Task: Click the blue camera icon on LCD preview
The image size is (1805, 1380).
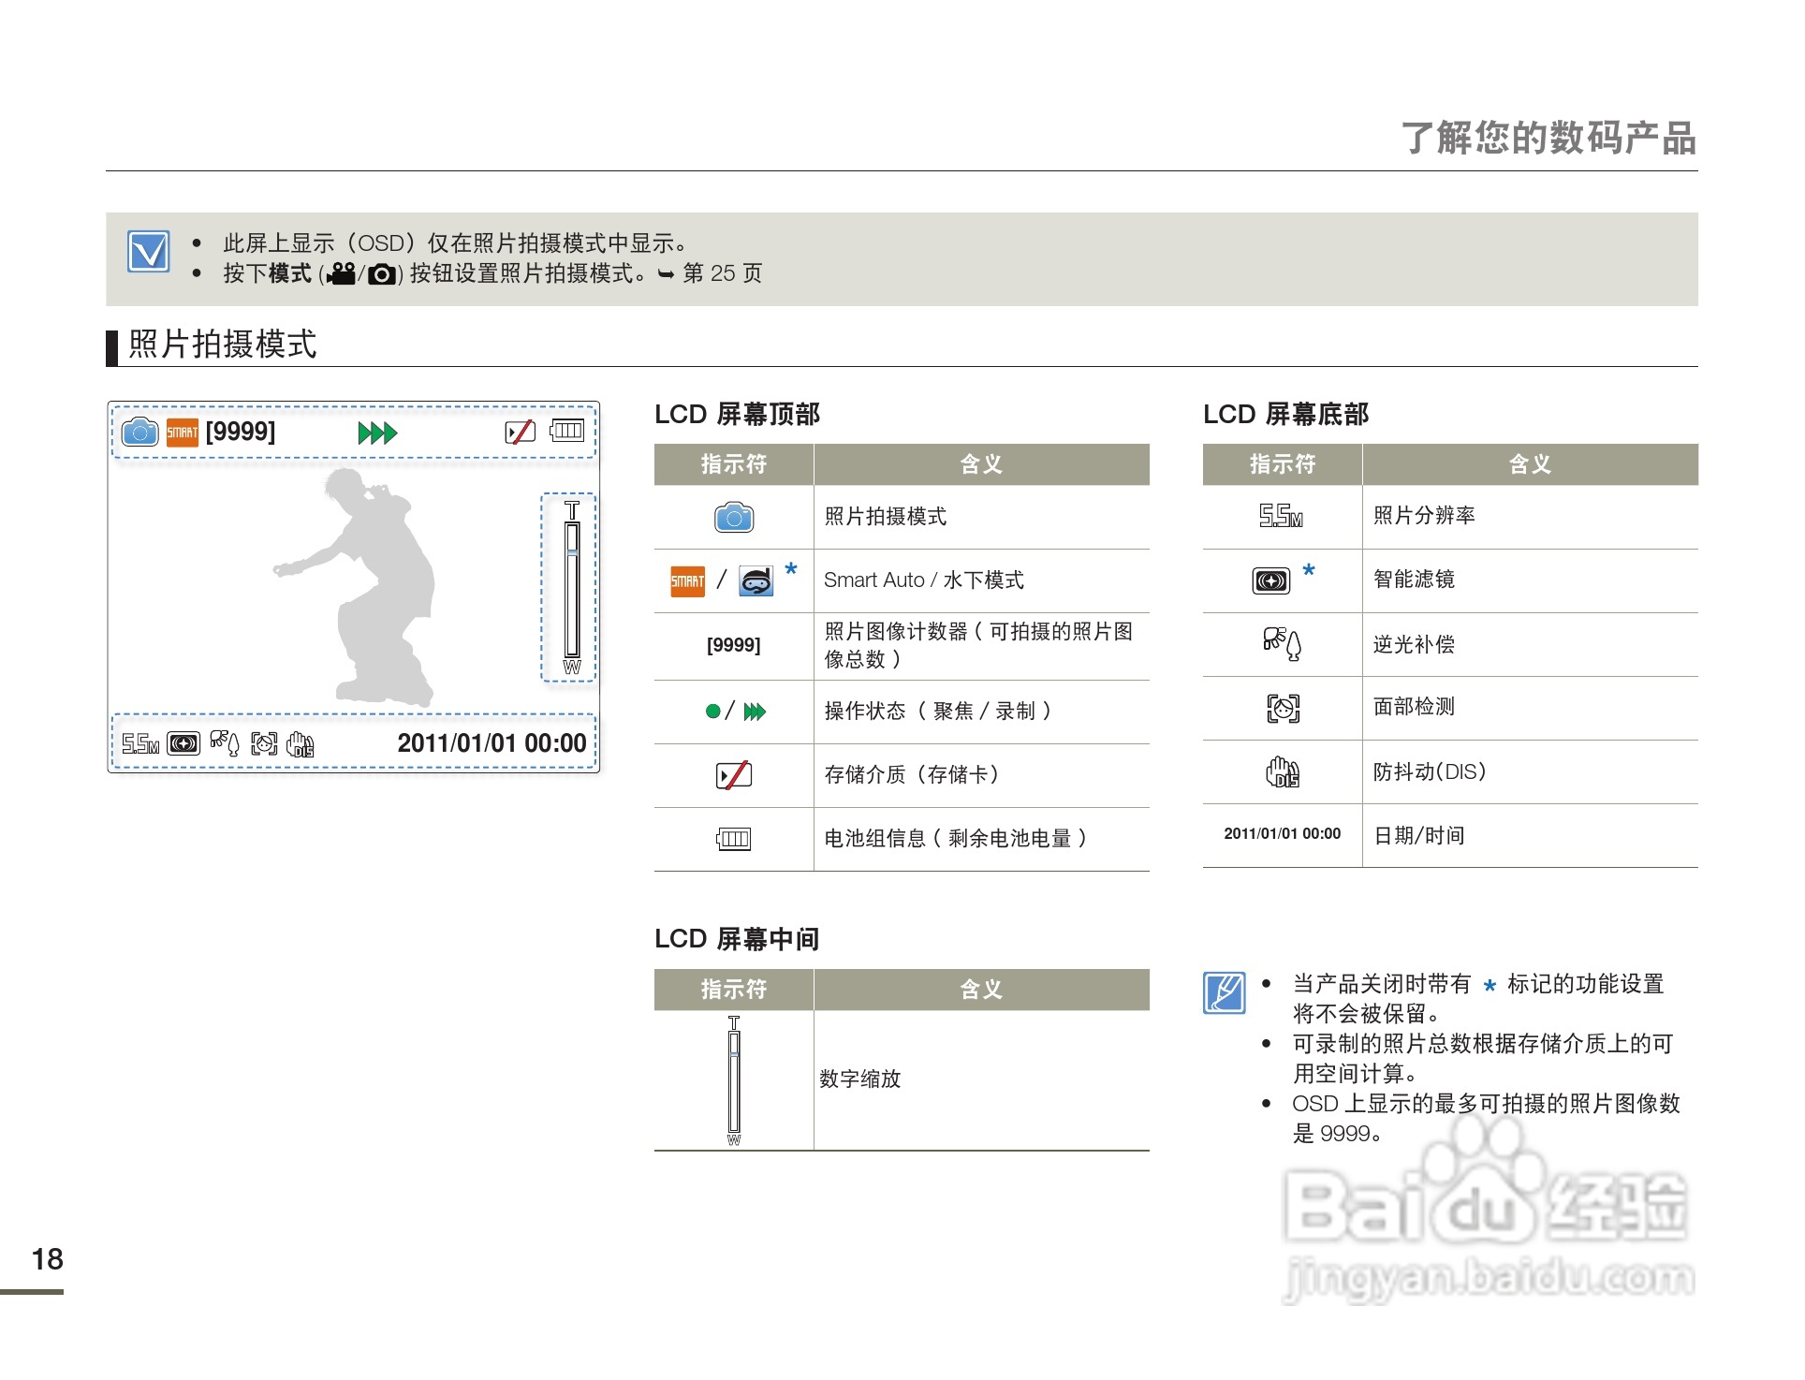Action: click(x=139, y=433)
